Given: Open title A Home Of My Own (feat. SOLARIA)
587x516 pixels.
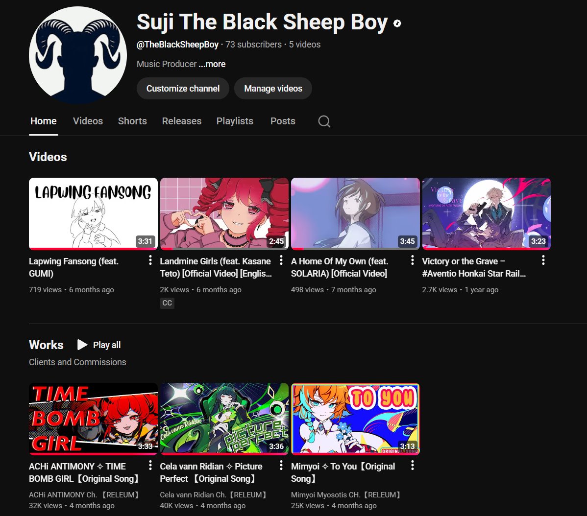Looking at the screenshot, I should point(340,267).
